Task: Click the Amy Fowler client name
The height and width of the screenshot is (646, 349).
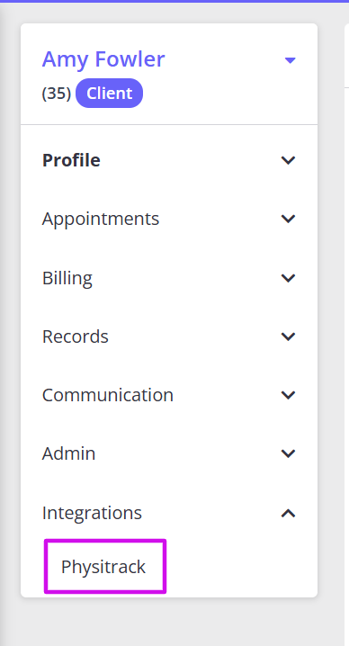Action: [103, 59]
